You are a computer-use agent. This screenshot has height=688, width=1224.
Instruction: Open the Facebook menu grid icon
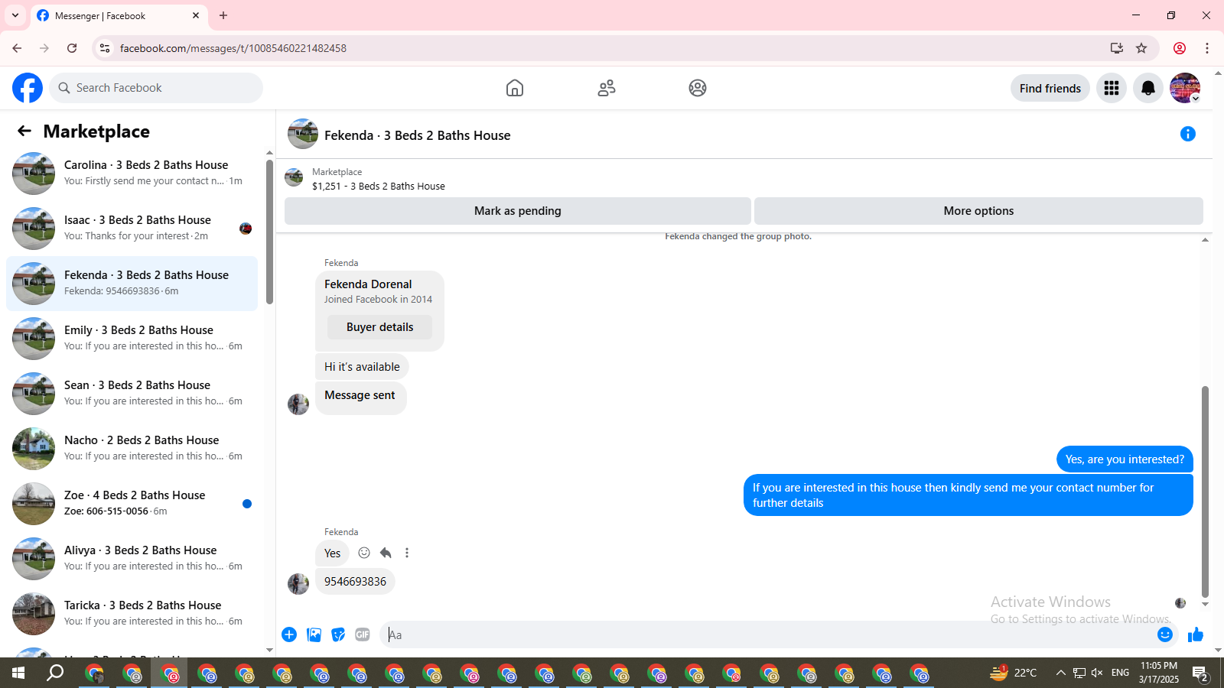tap(1112, 88)
